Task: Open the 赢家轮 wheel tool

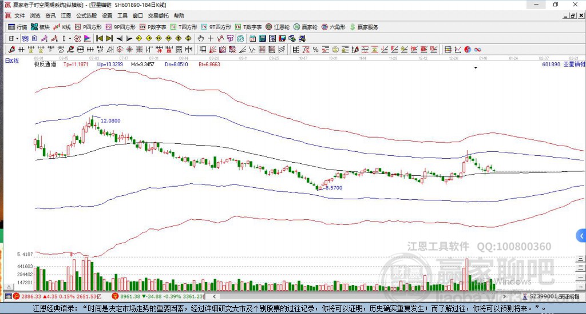Action: coord(306,27)
